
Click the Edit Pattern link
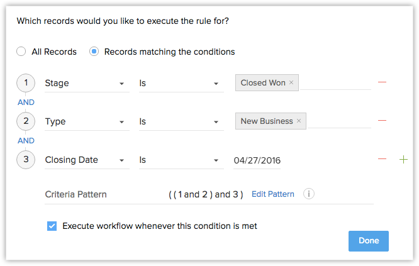point(273,194)
